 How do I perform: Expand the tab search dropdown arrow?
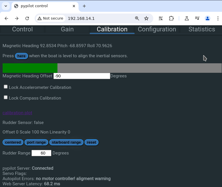point(6,6)
